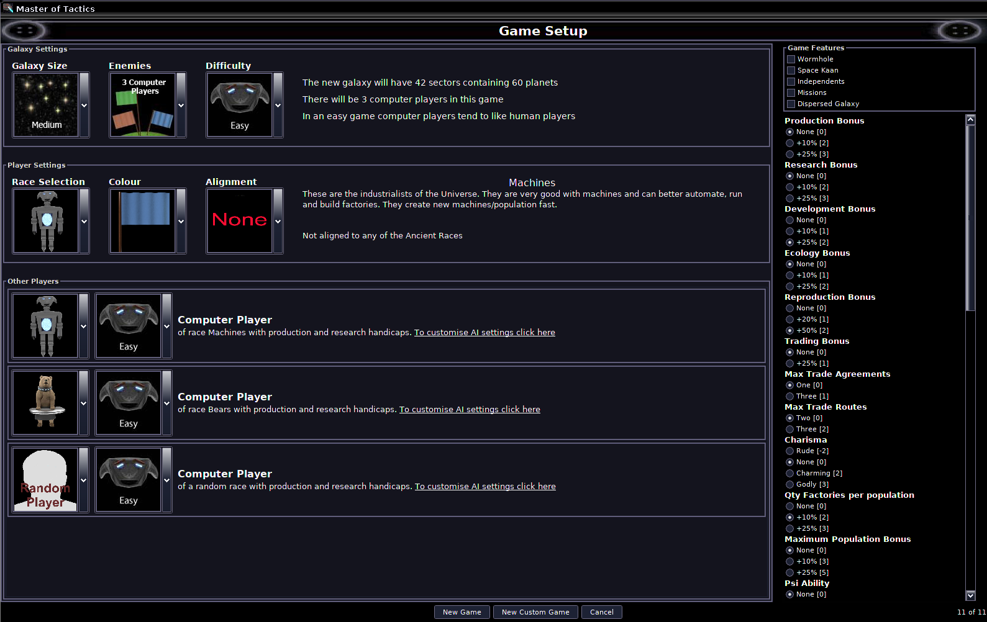
Task: Open race dropdown for Random Player
Action: coord(84,480)
